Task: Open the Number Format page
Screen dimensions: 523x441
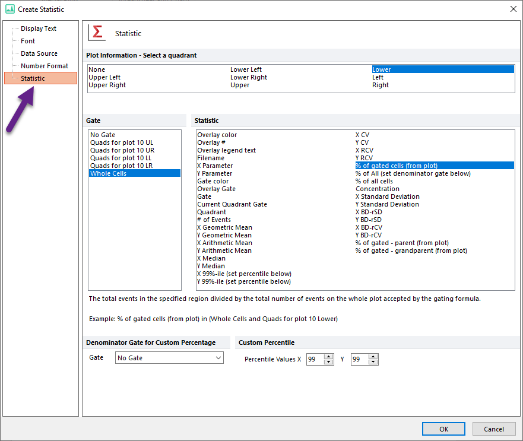Action: coord(45,66)
